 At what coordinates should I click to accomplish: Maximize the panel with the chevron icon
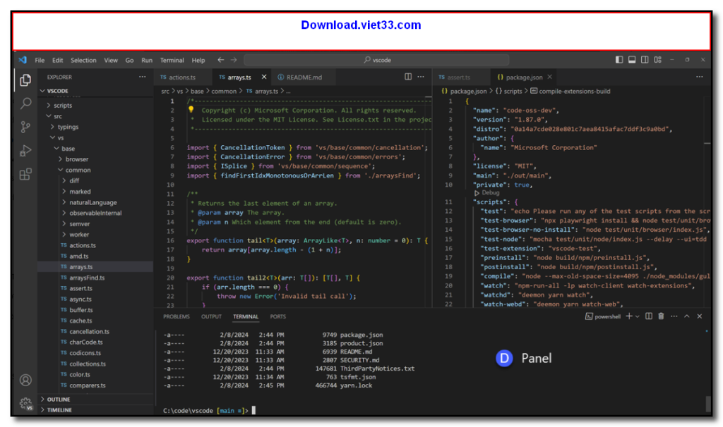point(688,316)
